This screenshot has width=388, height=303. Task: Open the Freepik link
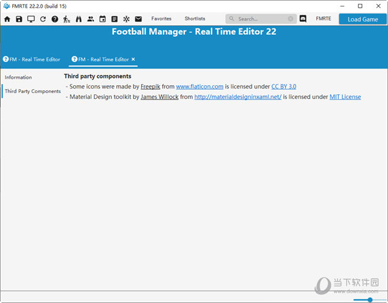[x=151, y=87]
